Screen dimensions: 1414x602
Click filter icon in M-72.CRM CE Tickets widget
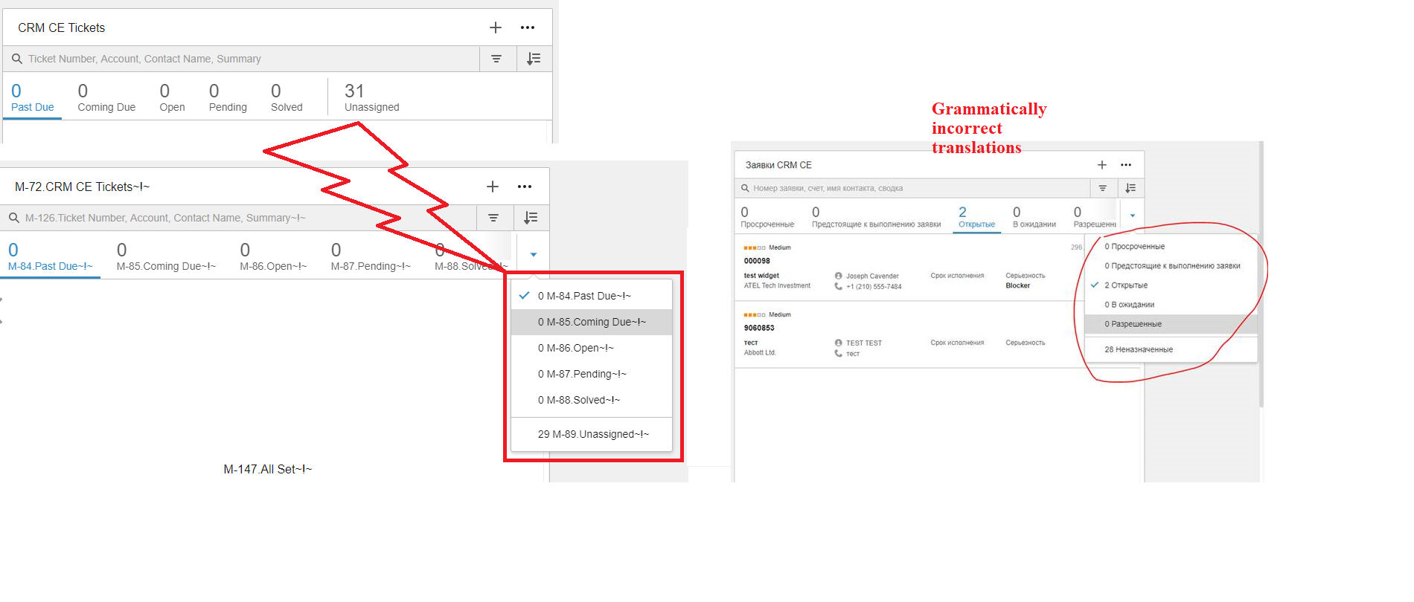point(493,218)
